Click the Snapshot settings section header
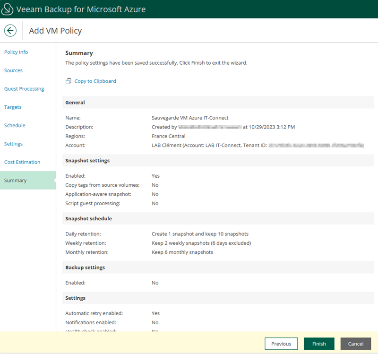Screen dimensions: 378x354 [87, 161]
